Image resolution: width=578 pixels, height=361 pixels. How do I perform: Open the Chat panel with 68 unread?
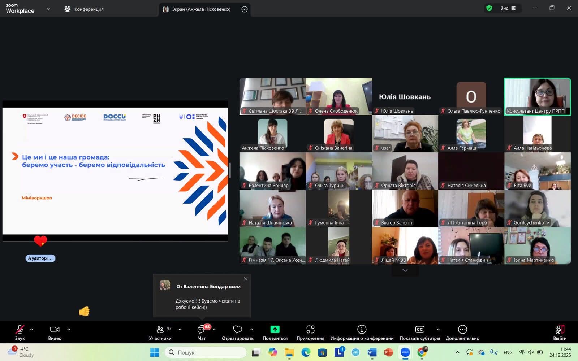(x=201, y=330)
